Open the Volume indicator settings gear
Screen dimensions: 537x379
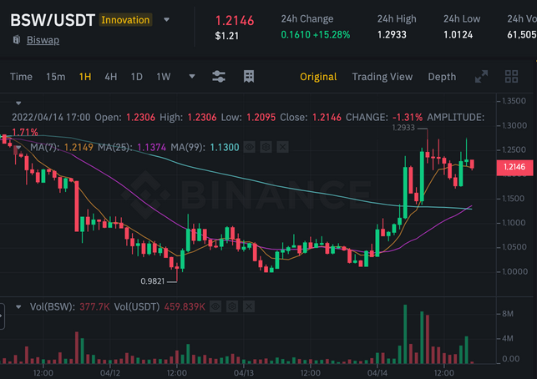coord(232,306)
